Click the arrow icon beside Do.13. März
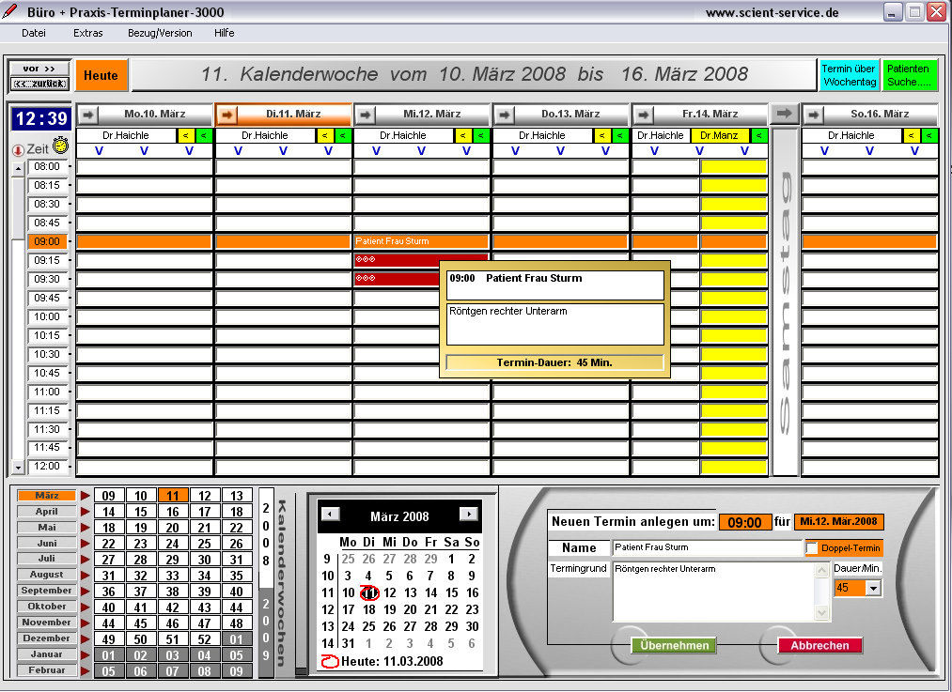The image size is (952, 692). (505, 114)
